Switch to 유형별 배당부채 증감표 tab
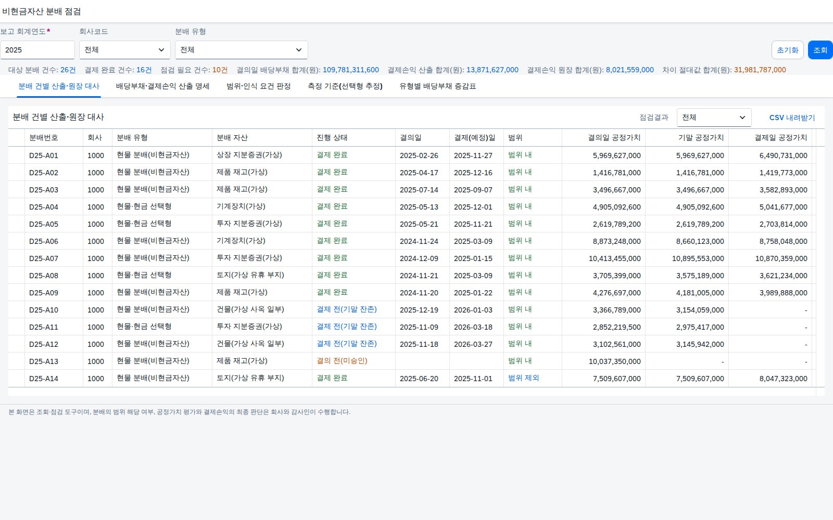The width and height of the screenshot is (833, 520). click(x=438, y=86)
